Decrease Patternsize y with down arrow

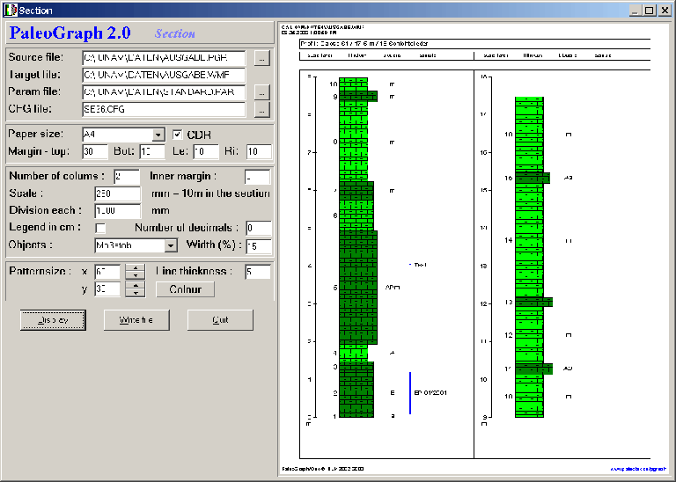pyautogui.click(x=135, y=293)
